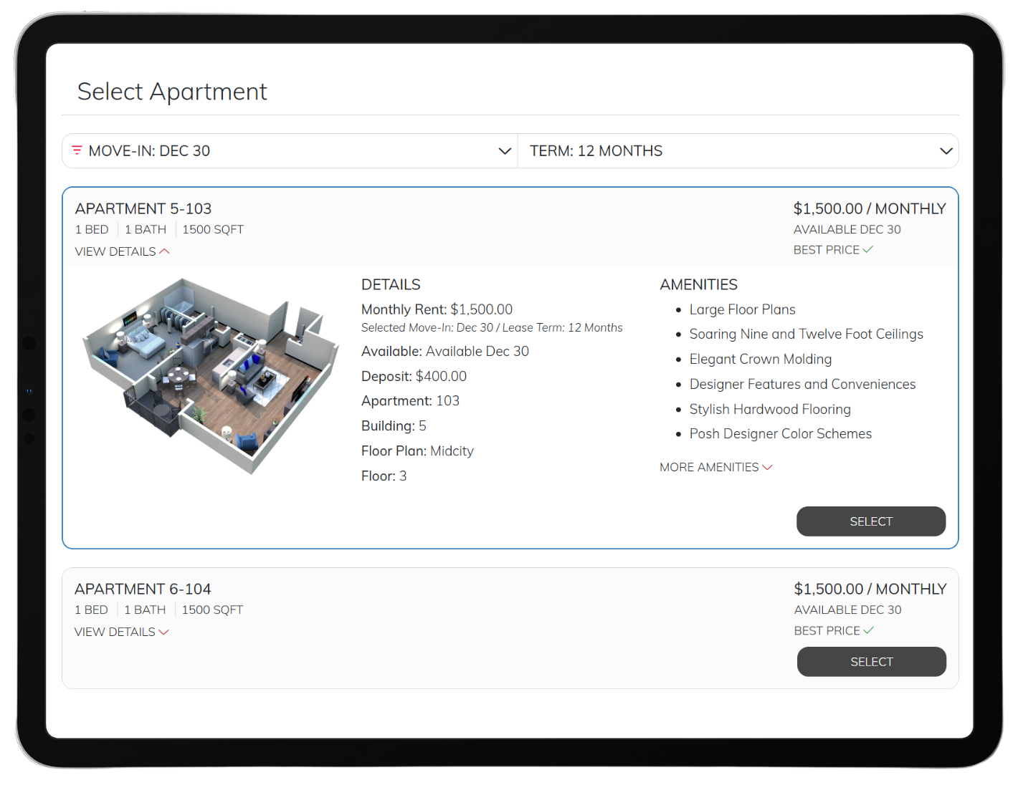Click the Apartment 5-103 card heading
1018x785 pixels.
click(143, 208)
